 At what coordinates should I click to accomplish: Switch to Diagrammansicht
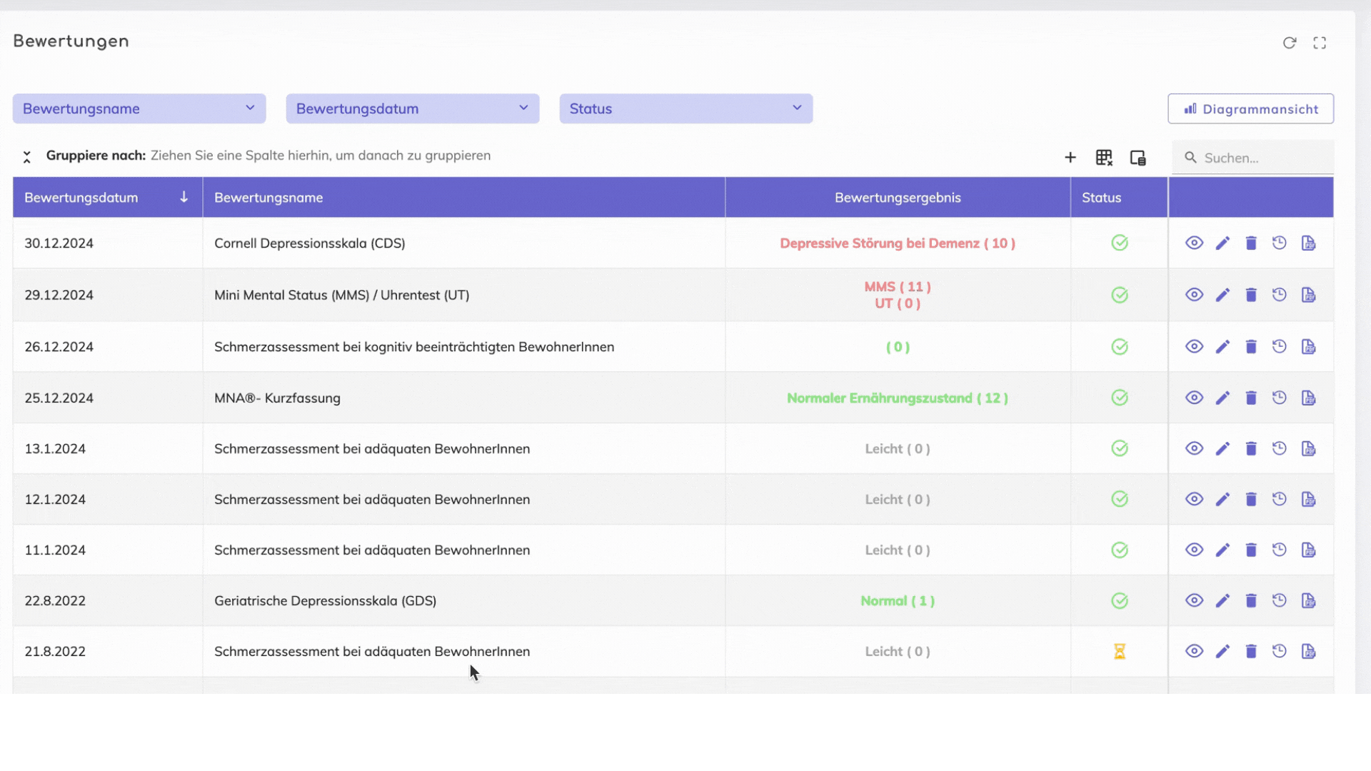1250,109
